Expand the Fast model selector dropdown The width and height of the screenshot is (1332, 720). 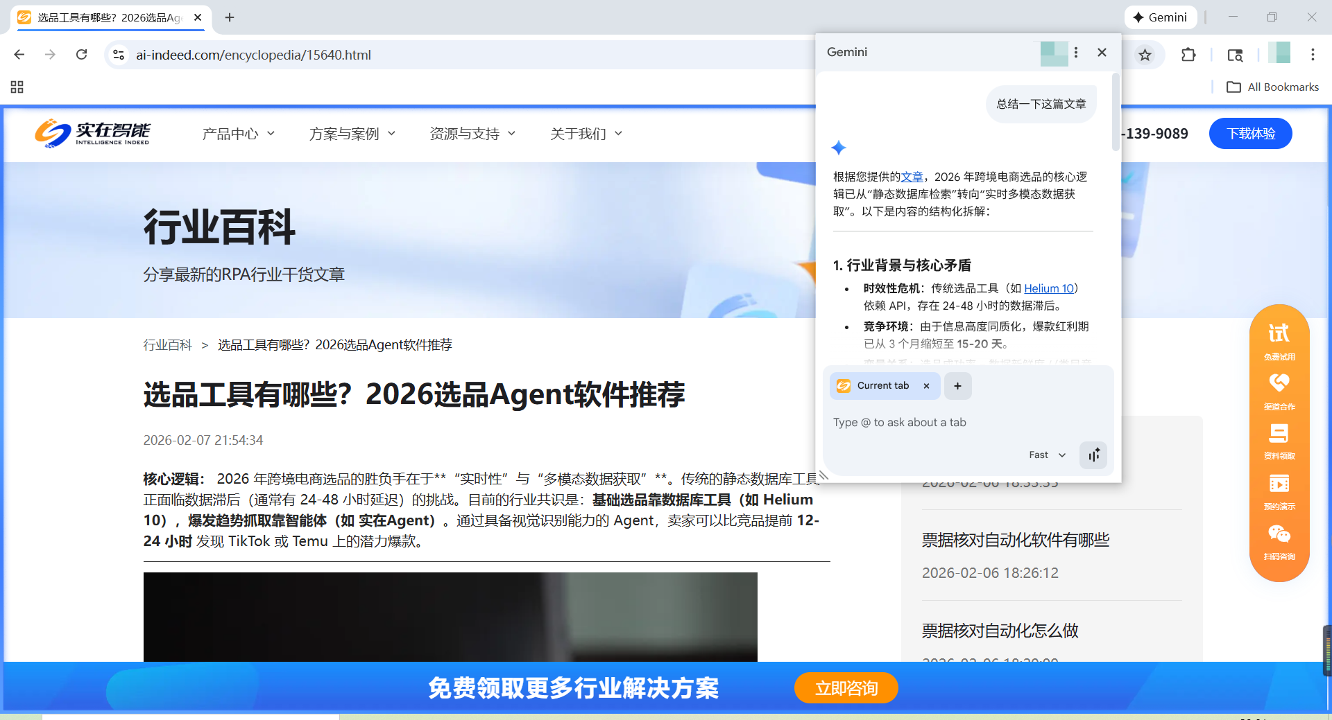tap(1047, 455)
